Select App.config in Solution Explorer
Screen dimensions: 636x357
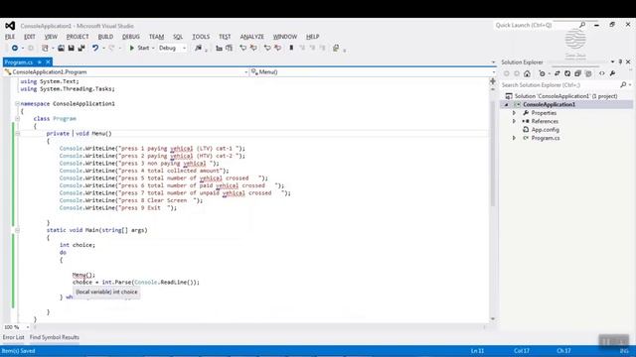pyautogui.click(x=546, y=130)
